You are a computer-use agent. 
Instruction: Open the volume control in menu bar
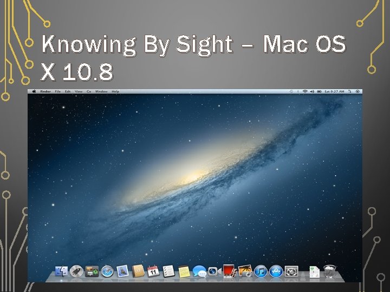[312, 91]
